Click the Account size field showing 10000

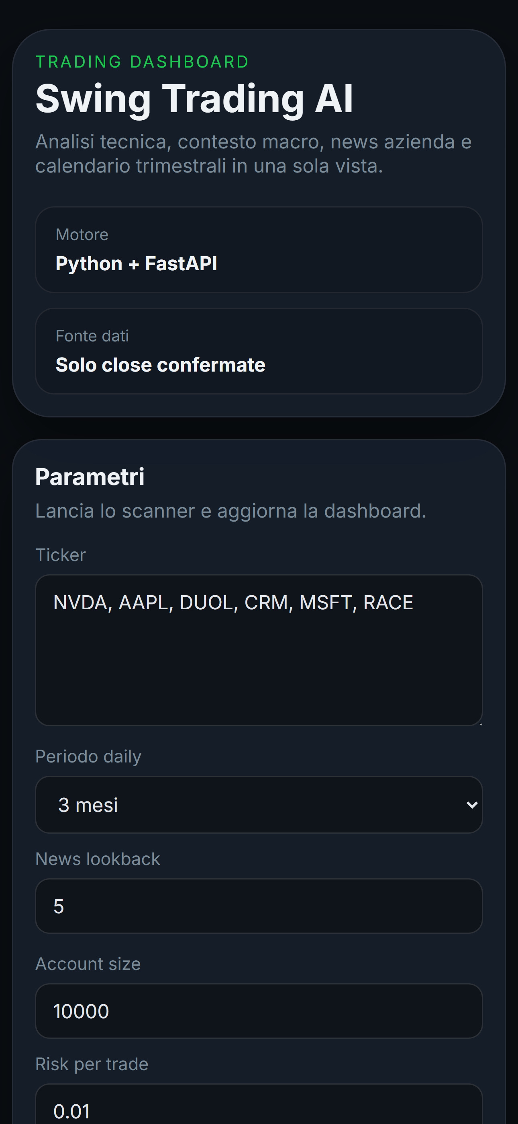click(259, 1011)
